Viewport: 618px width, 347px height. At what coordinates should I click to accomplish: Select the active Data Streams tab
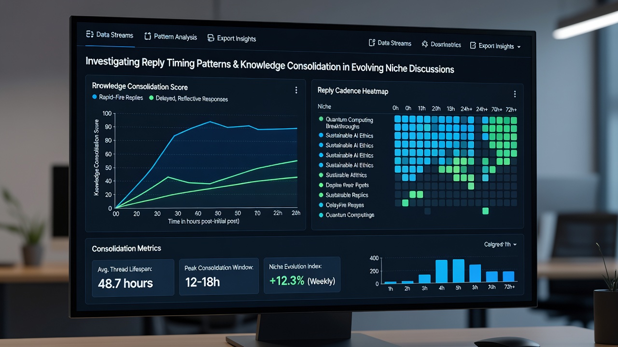pos(110,35)
